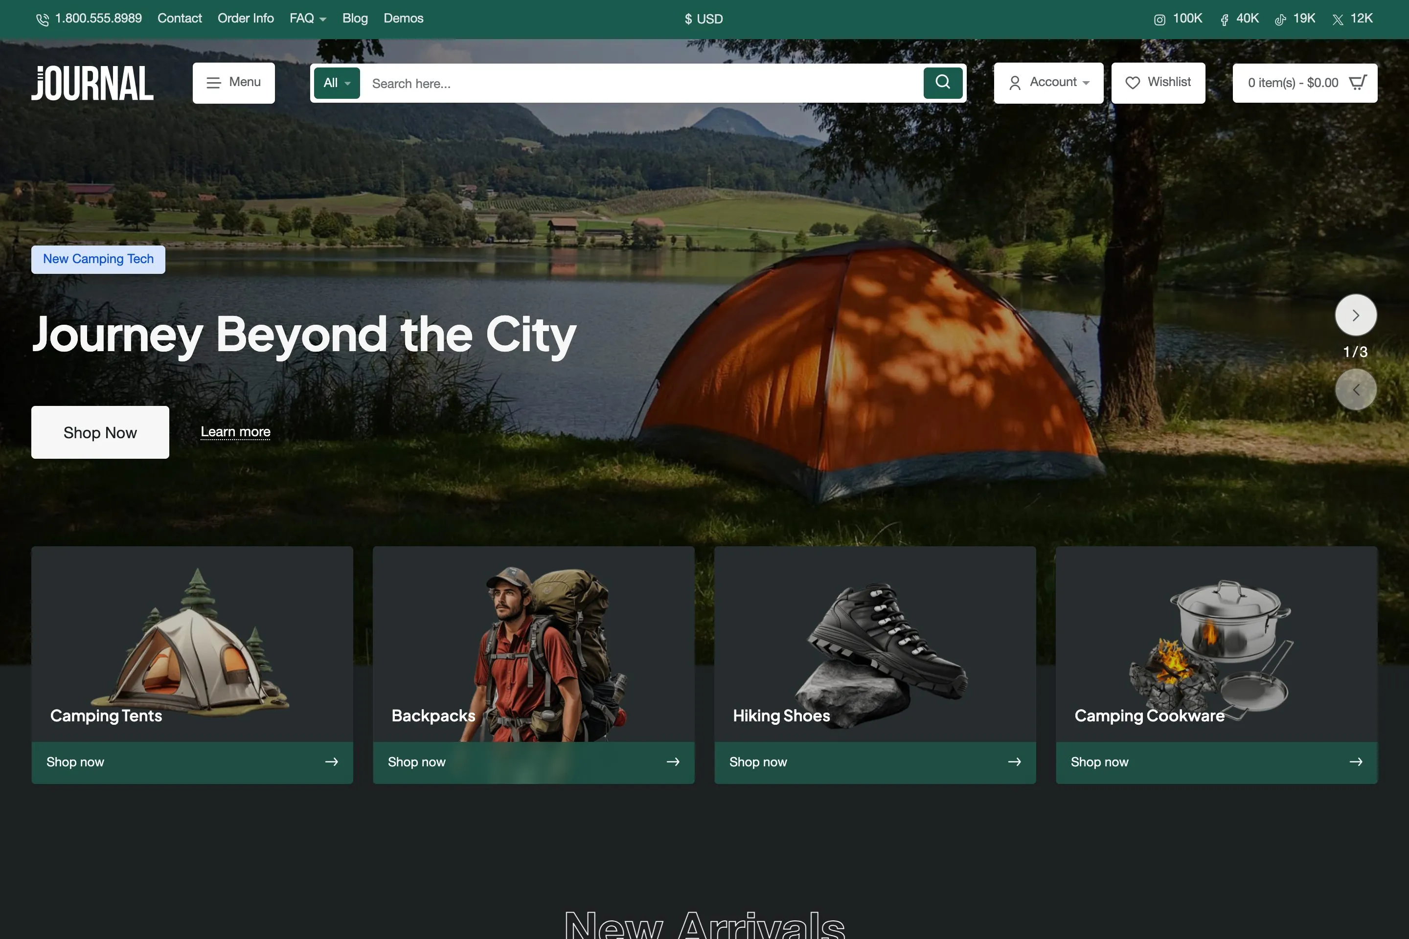Click the Backpacks title text

tap(433, 715)
